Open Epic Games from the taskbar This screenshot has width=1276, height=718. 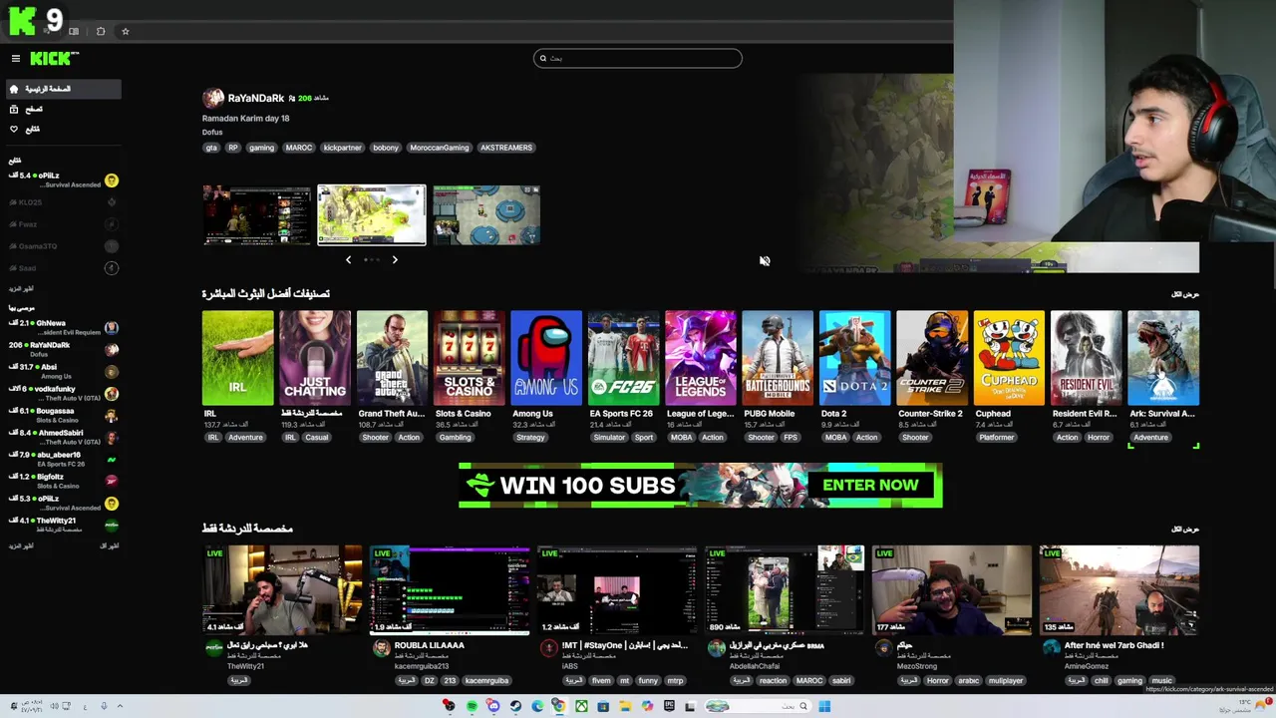pos(669,706)
